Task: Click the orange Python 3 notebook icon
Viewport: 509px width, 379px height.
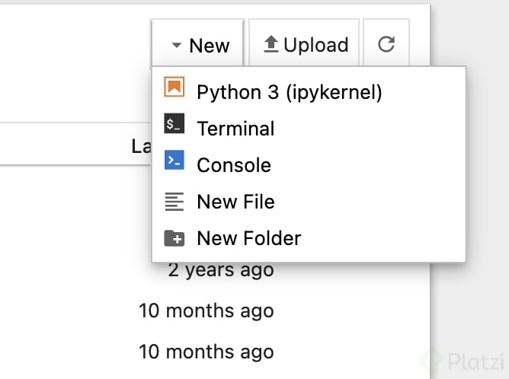Action: 174,87
